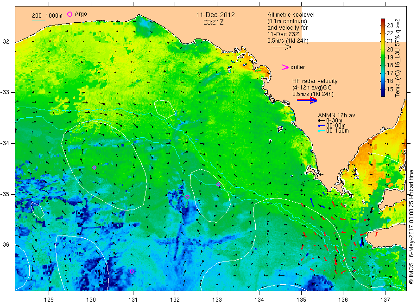Click the 11-Dec-2012 date label

tap(215, 15)
